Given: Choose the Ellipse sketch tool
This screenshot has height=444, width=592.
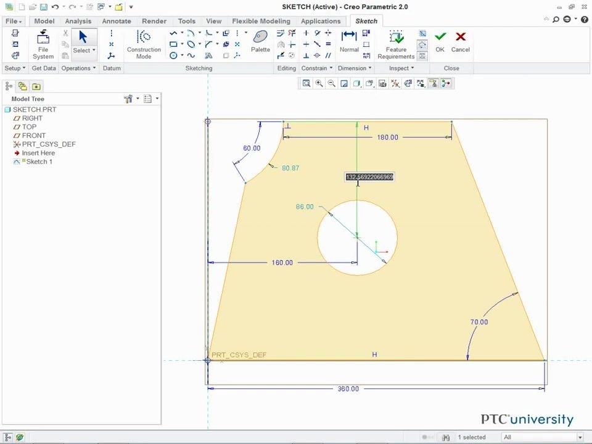Looking at the screenshot, I should [x=191, y=44].
